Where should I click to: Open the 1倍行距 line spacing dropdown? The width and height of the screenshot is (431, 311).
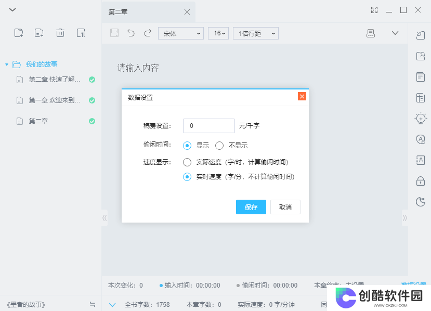256,33
